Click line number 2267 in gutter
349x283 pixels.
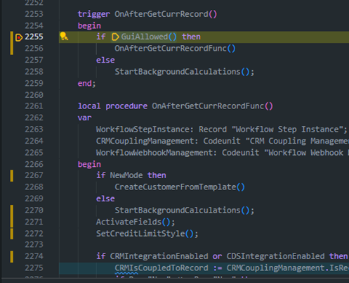pos(34,175)
